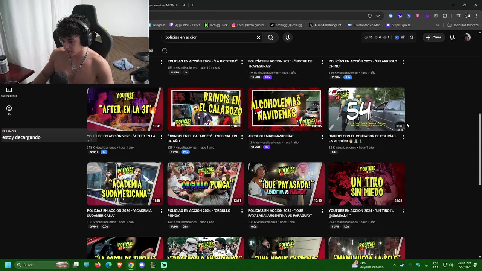Open the account avatar menu
The image size is (482, 271).
pos(467,37)
